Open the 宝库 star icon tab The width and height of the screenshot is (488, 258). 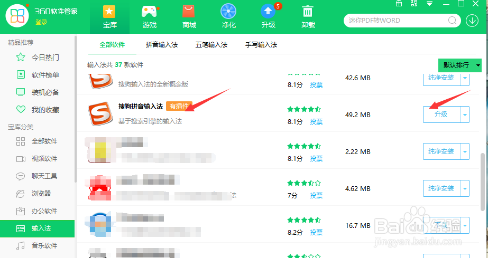(109, 17)
